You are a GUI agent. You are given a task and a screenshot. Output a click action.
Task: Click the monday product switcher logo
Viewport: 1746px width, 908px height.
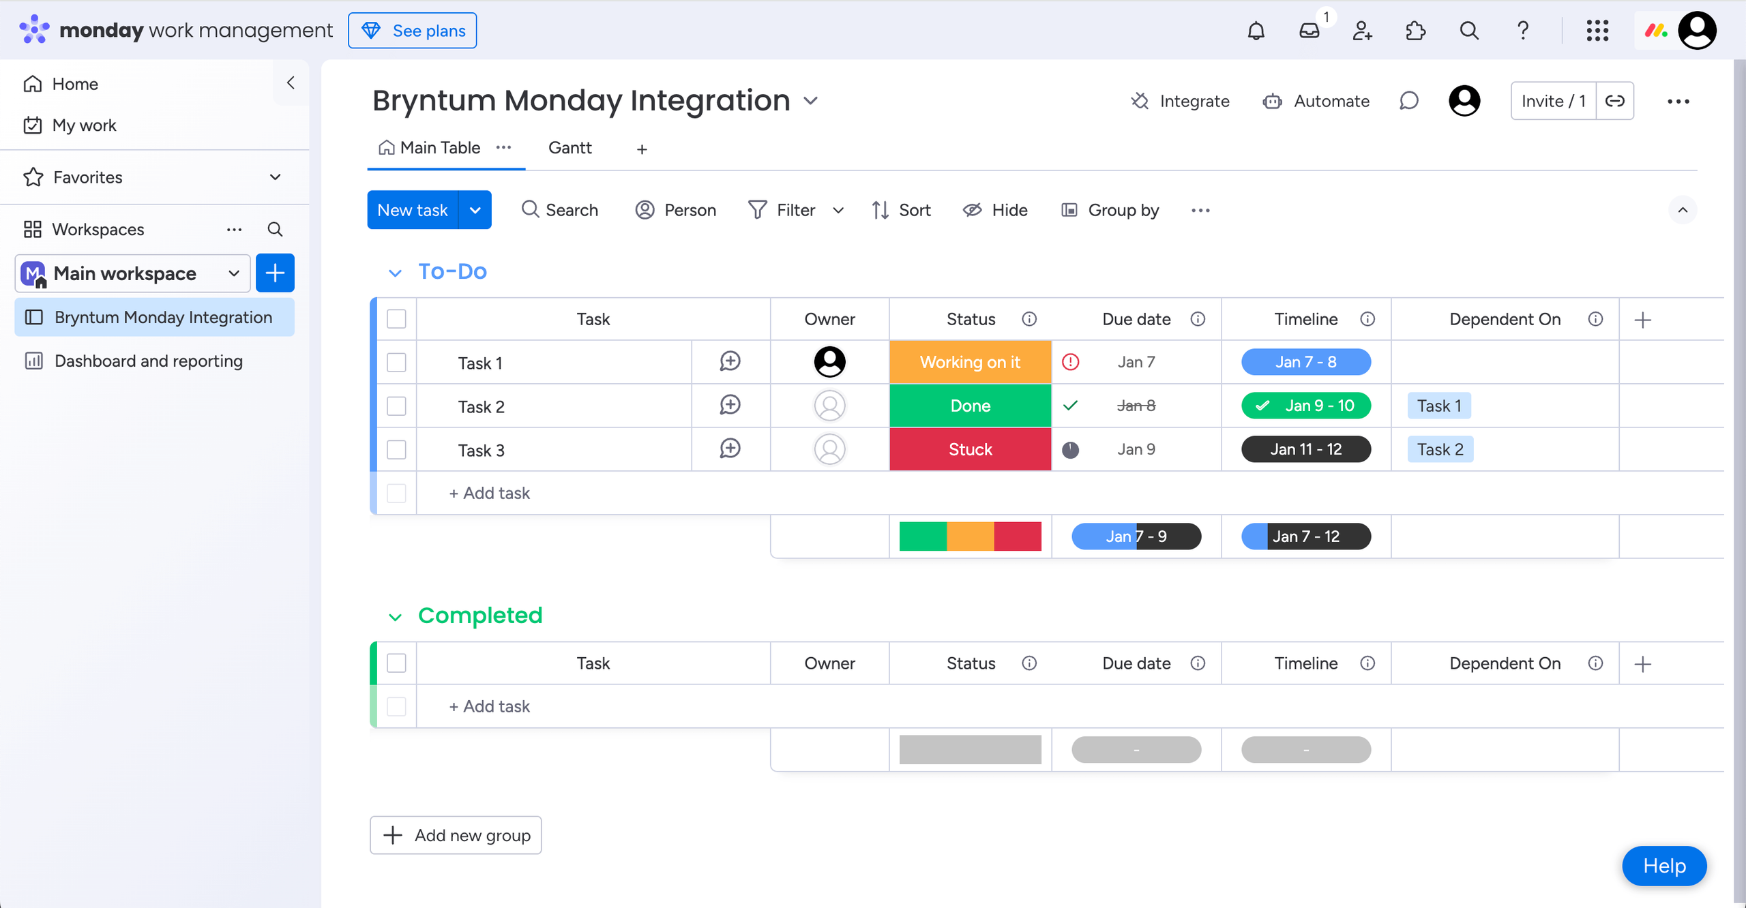pyautogui.click(x=1656, y=31)
